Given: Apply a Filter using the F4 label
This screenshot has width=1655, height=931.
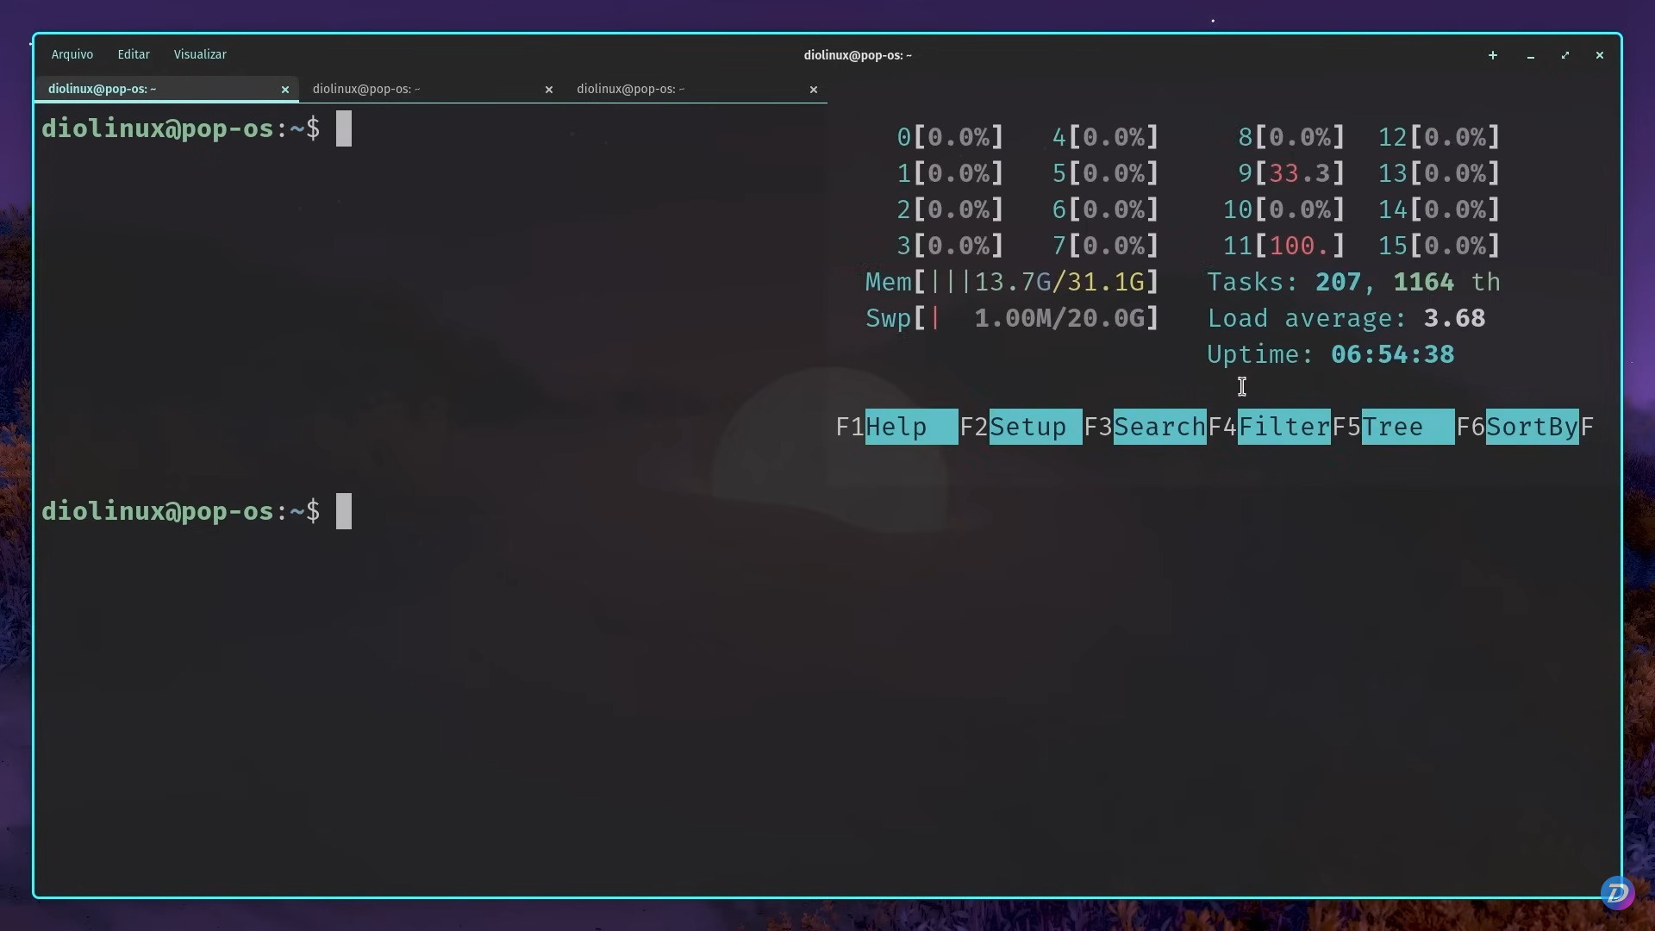Looking at the screenshot, I should [x=1283, y=426].
